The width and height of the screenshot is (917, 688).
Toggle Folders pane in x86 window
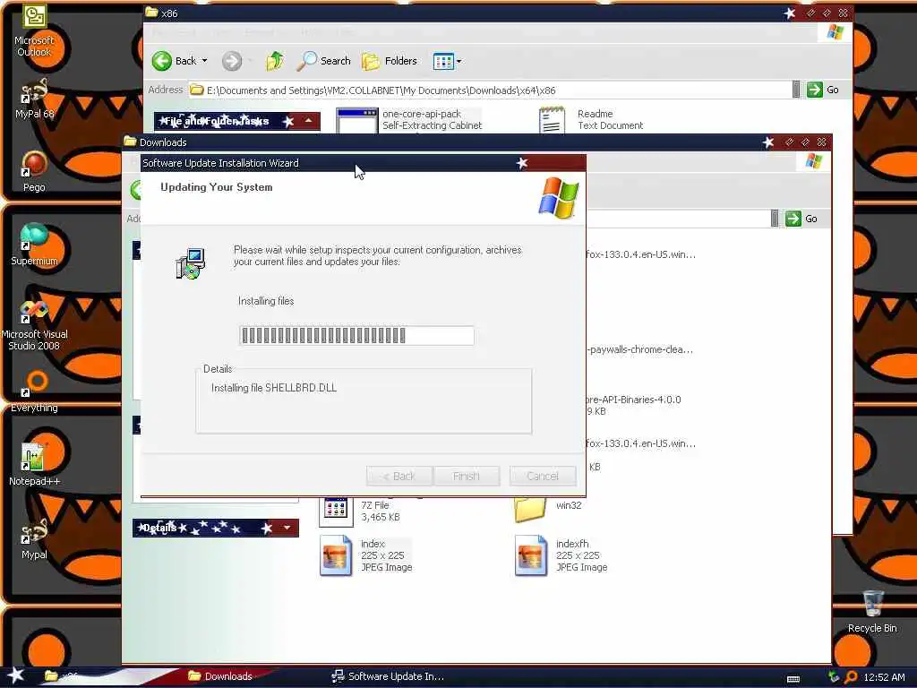389,61
